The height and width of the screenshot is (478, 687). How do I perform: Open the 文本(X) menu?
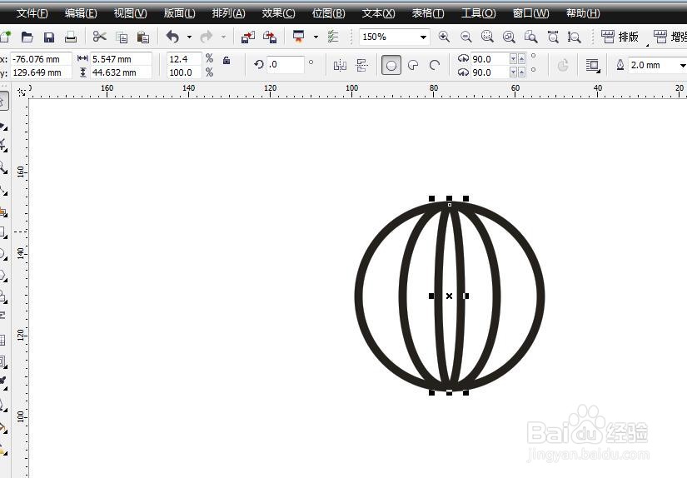tap(379, 13)
